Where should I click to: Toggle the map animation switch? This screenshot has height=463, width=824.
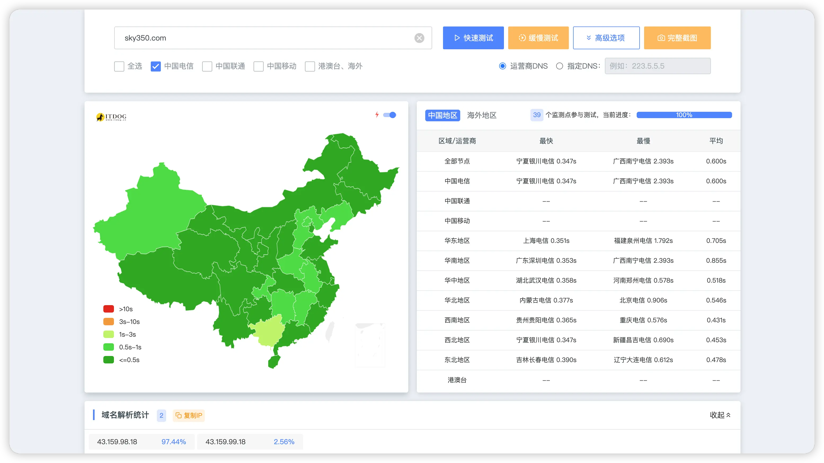(389, 115)
